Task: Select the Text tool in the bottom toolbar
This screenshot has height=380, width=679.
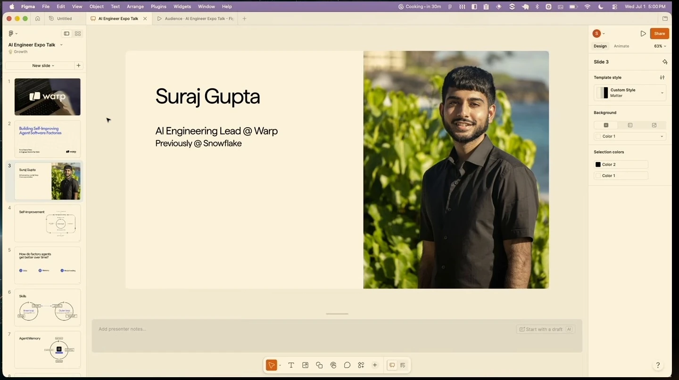Action: tap(291, 365)
